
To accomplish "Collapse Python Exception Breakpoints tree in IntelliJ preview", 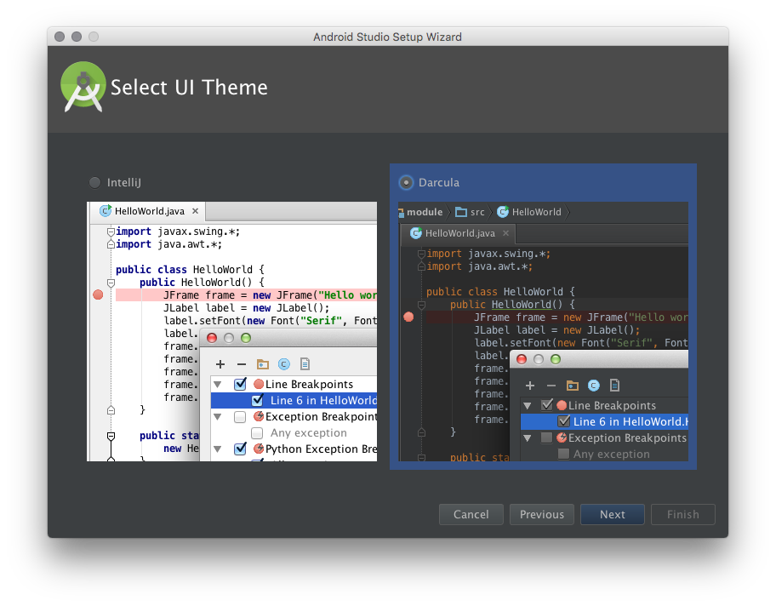I will (x=217, y=449).
